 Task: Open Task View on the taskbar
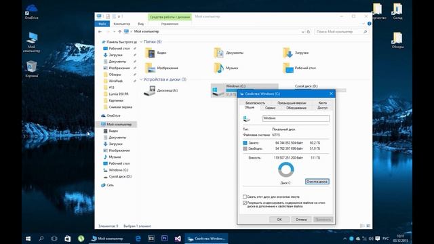(54, 239)
